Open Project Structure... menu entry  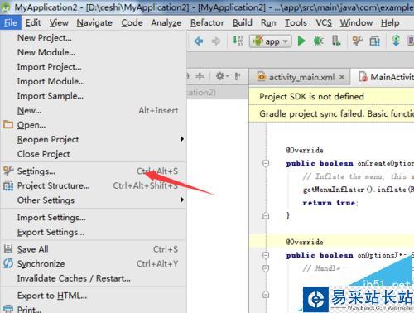point(94,185)
